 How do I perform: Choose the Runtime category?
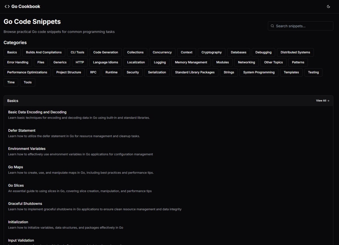tap(112, 72)
